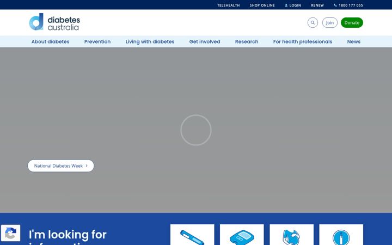Click the Telehealth link
Image resolution: width=392 pixels, height=245 pixels.
228,5
